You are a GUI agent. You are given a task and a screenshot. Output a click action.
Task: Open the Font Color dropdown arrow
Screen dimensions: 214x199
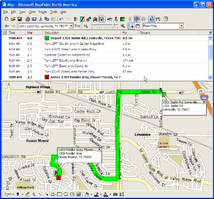click(110, 194)
